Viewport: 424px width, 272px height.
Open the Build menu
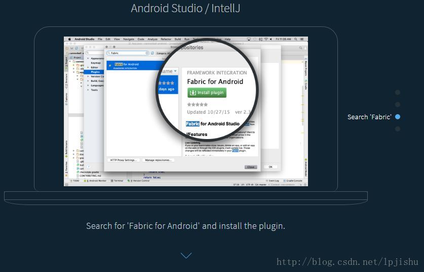click(x=178, y=39)
